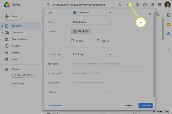This screenshot has height=114, width=172.
Task: Click the Buy storage link
Action: click(x=18, y=84)
